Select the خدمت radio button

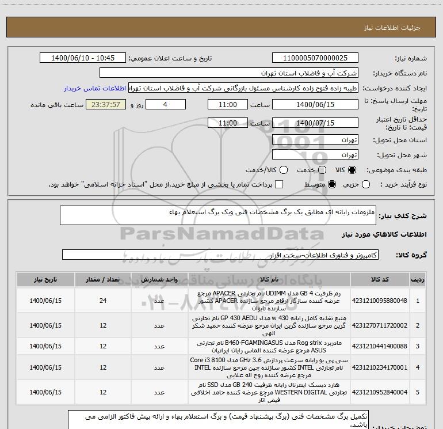tap(322, 170)
